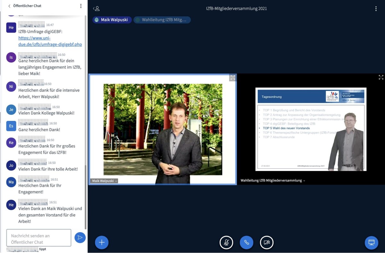The height and width of the screenshot is (253, 385).
Task: Toggle the user list panel
Action: 96,9
